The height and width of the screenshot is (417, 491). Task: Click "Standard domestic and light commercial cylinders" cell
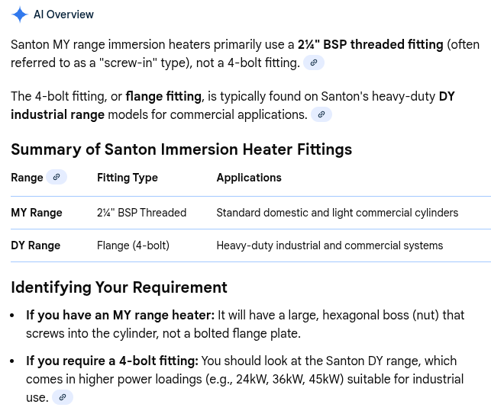click(337, 213)
